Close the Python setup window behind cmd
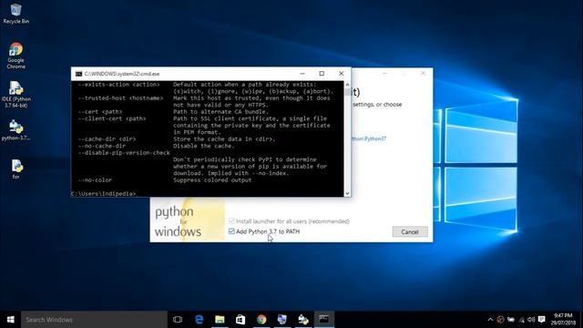 click(x=423, y=73)
